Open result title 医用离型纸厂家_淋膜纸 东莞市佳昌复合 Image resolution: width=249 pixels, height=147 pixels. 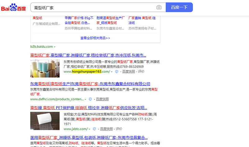[89, 137]
